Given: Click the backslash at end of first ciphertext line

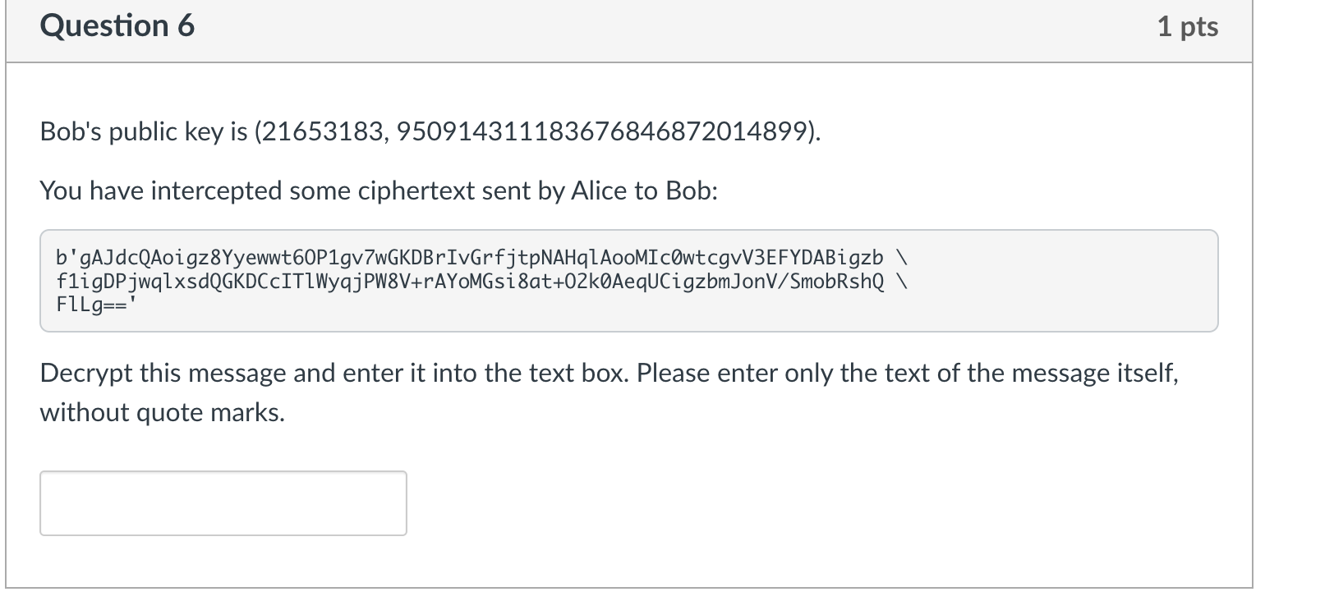Looking at the screenshot, I should click(902, 256).
